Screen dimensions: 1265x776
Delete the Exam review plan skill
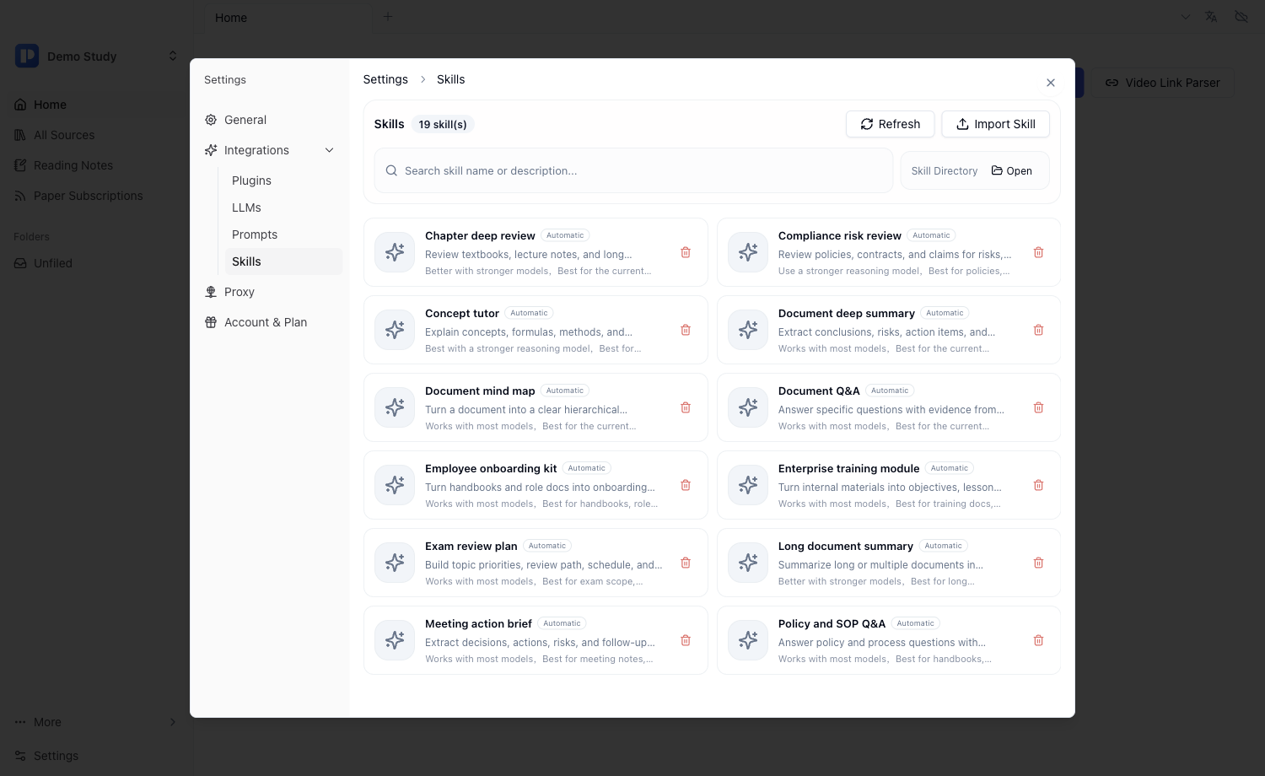click(686, 563)
